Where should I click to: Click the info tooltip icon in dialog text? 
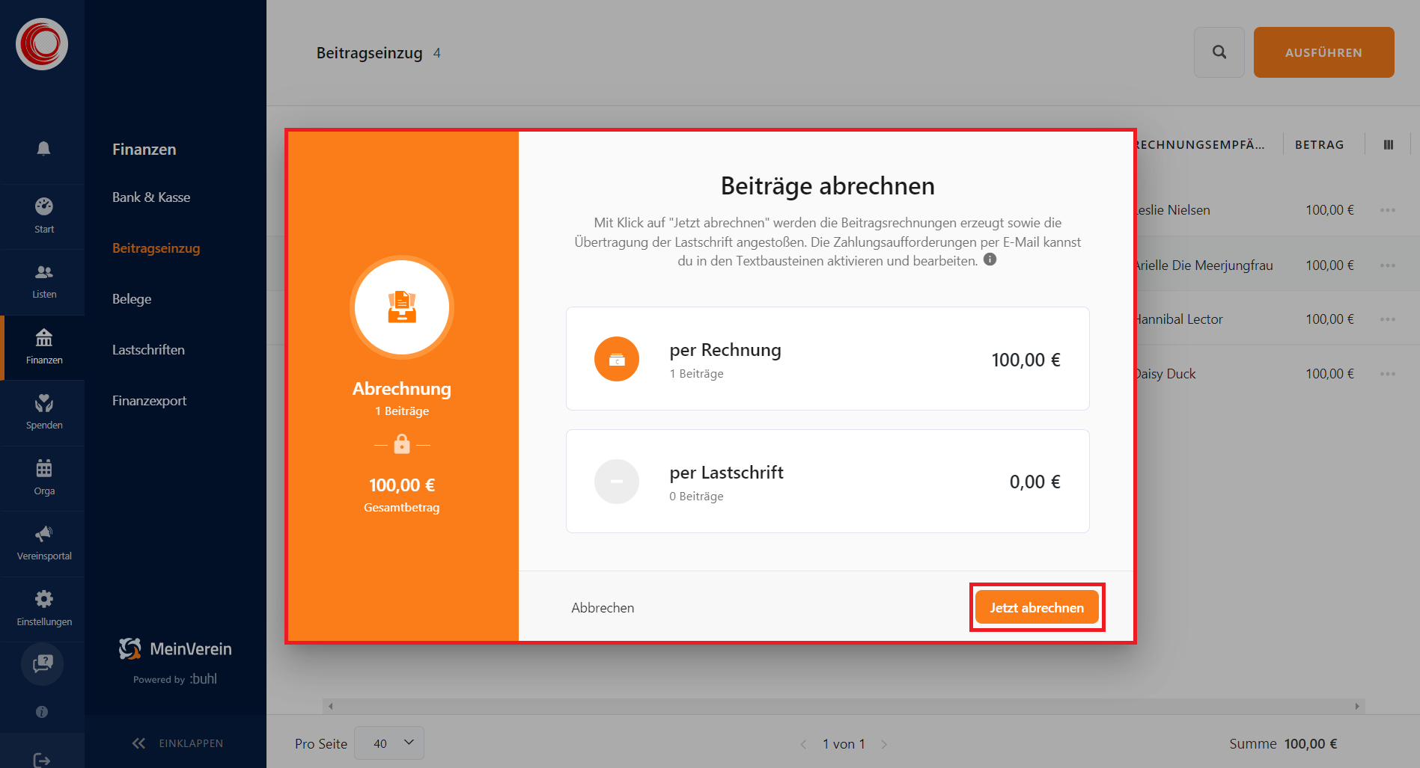click(990, 260)
